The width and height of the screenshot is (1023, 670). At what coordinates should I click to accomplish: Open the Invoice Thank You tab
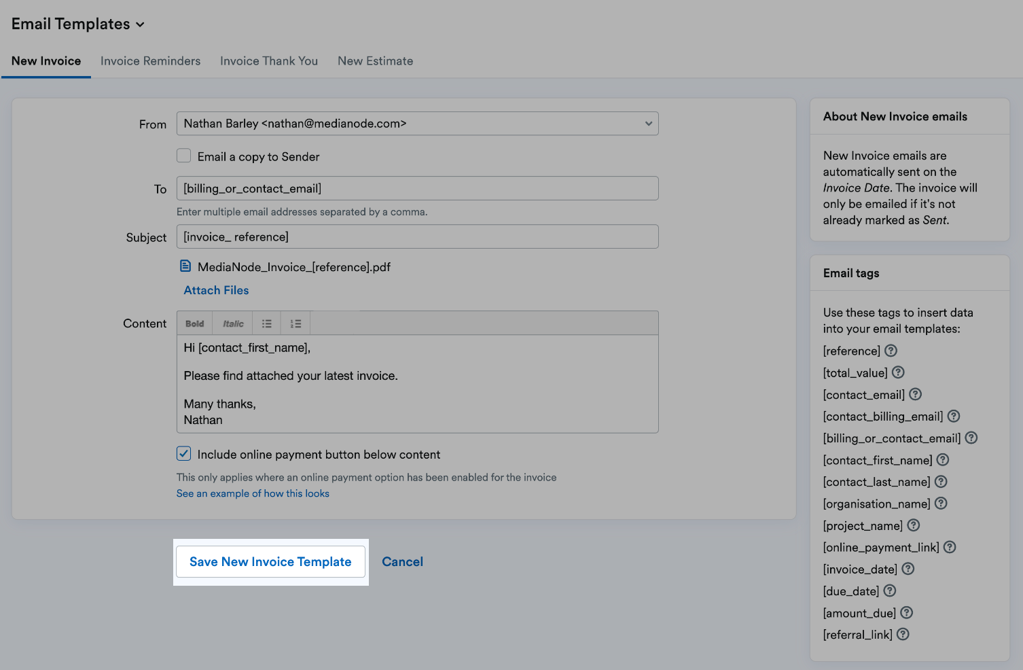269,61
